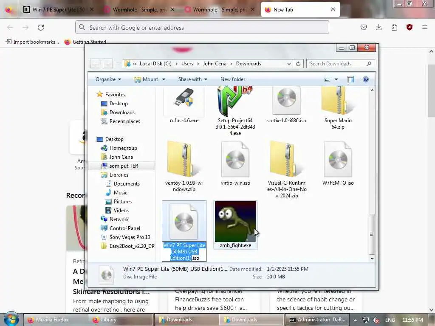The image size is (435, 326).
Task: Open Organize dropdown menu
Action: [x=108, y=79]
